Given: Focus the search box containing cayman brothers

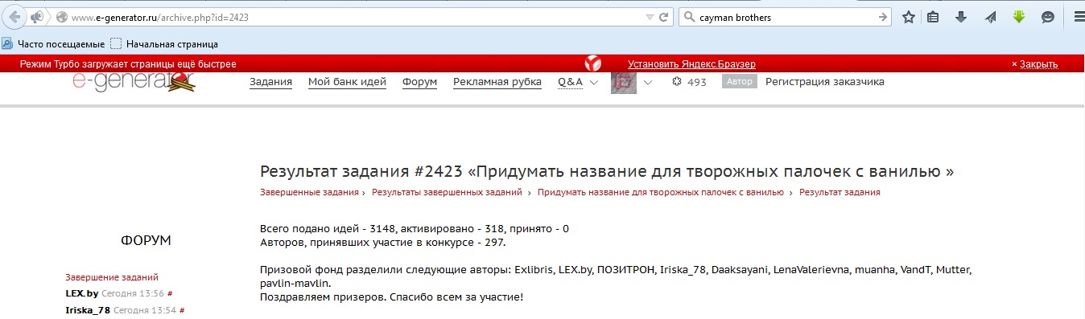Looking at the screenshot, I should (785, 17).
